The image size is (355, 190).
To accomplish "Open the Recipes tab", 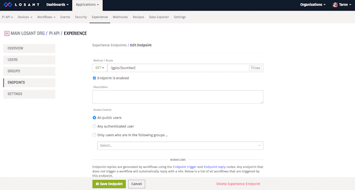I will [138, 17].
